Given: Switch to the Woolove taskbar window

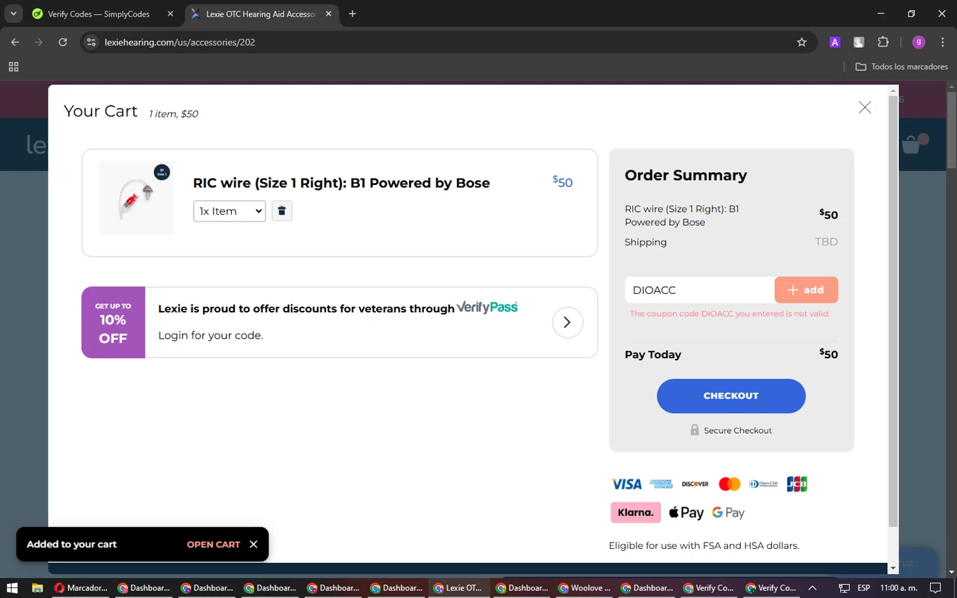Looking at the screenshot, I should [585, 588].
